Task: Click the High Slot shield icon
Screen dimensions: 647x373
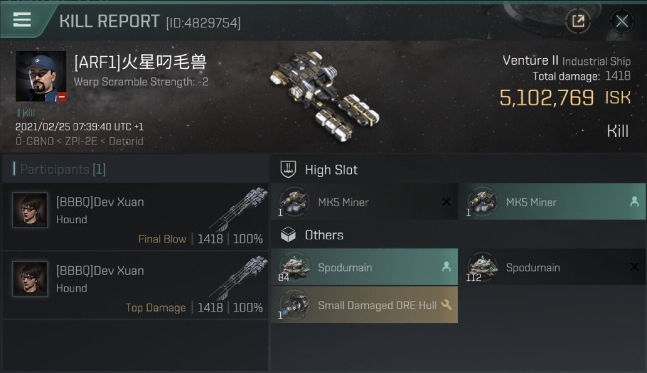Action: [x=289, y=170]
